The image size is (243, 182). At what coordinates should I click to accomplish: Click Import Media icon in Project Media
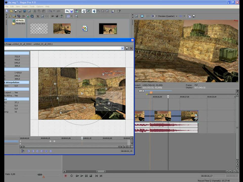click(14, 16)
